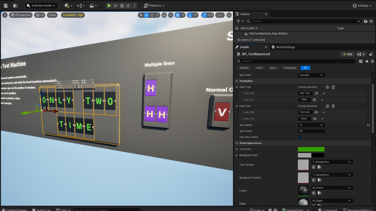
Task: Toggle world/local coordinate system globe
Action: point(164,15)
